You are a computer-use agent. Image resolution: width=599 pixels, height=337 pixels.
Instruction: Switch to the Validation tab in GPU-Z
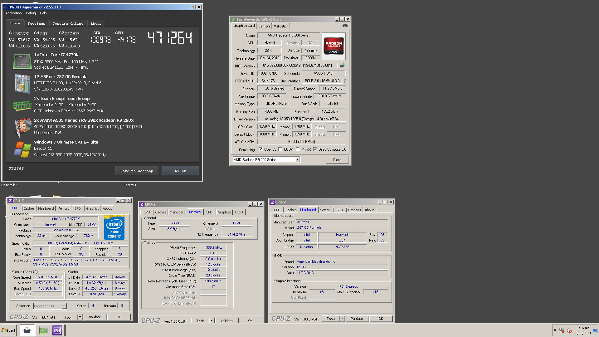point(281,26)
